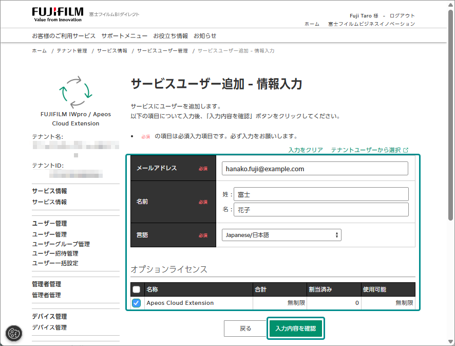Screen dimensions: 455x346
Task: Click the 無制限 value under 使用可能
Action: [x=404, y=303]
